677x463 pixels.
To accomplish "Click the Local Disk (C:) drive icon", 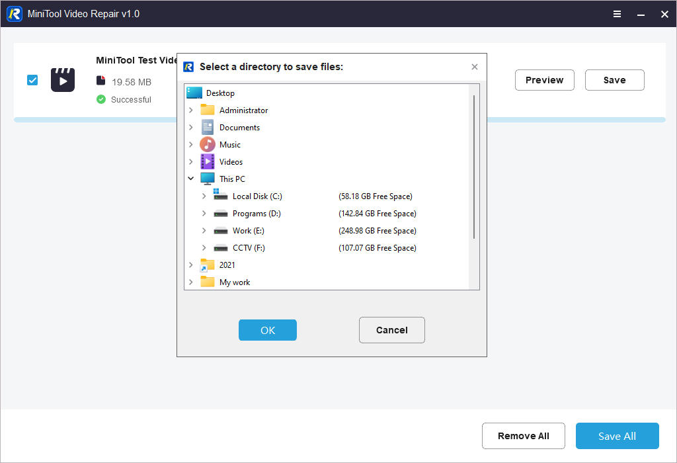I will (x=220, y=195).
